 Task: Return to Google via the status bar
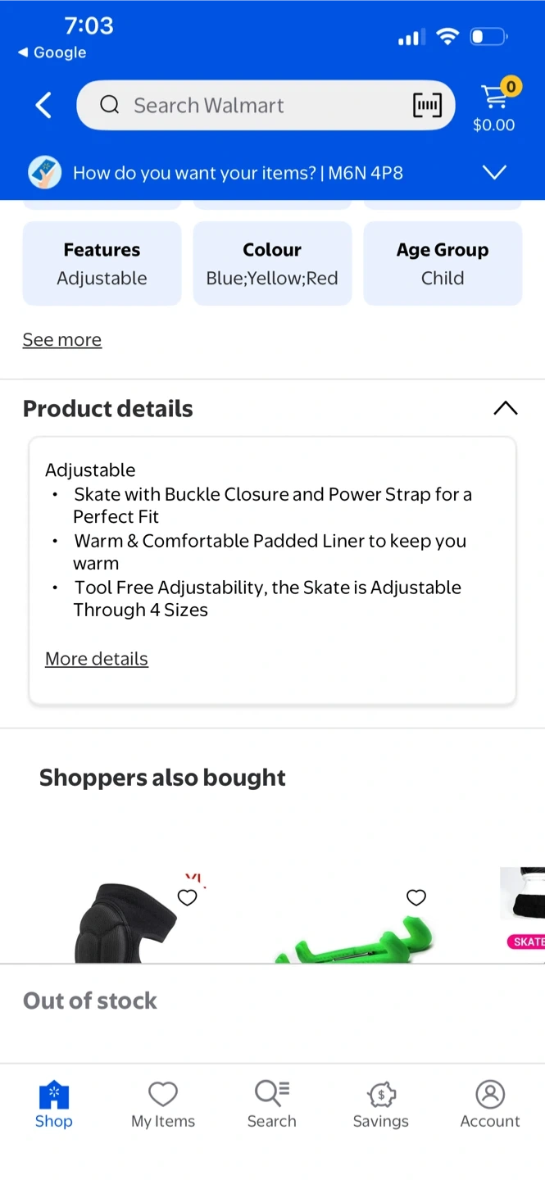point(52,52)
